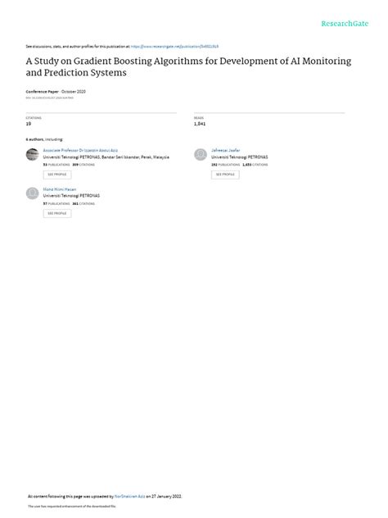Screen dimensions: 388x518
Task: Open the Mohd Hilmi Hasan author link
Action: pyautogui.click(x=60, y=189)
